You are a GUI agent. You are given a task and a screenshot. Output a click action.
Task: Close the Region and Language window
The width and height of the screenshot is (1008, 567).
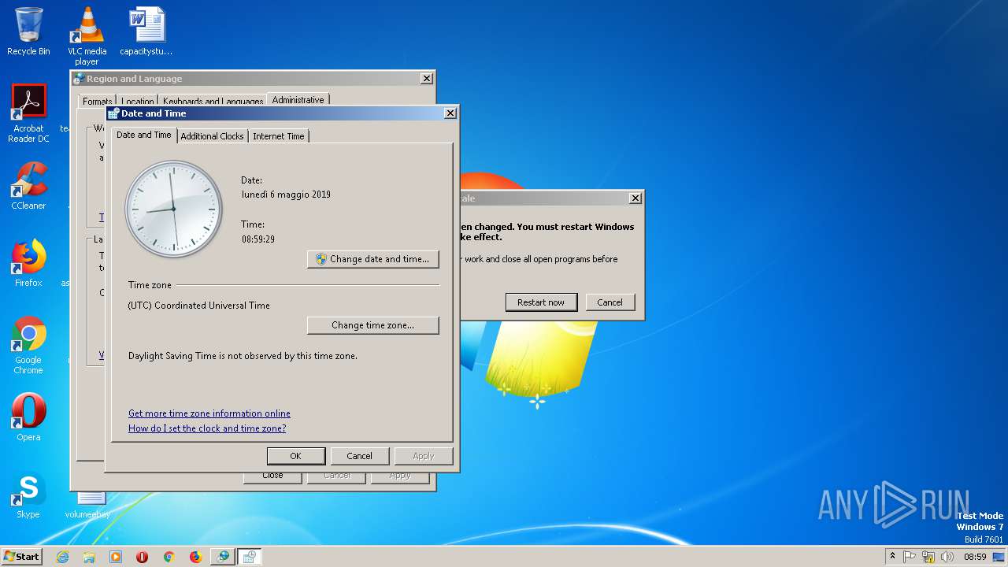pyautogui.click(x=427, y=79)
